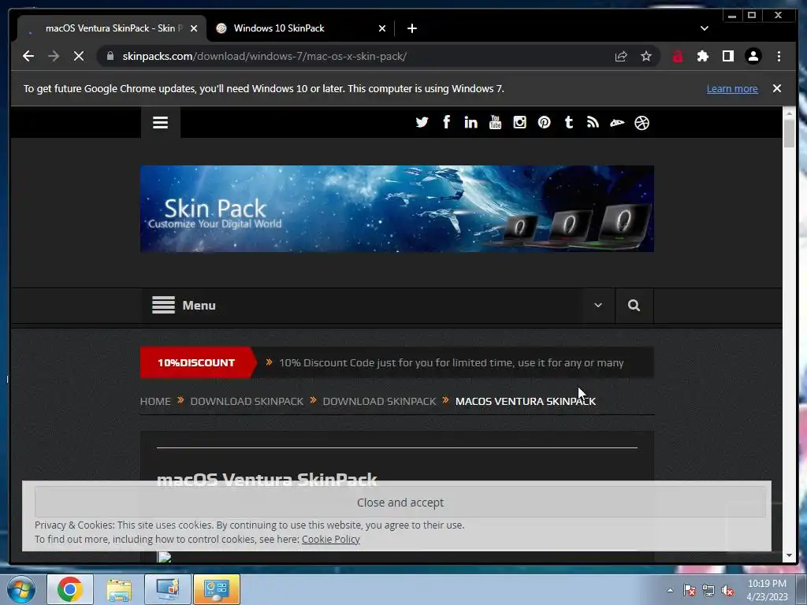Open the DeviantArt social icon
The image size is (807, 605).
pyautogui.click(x=617, y=122)
